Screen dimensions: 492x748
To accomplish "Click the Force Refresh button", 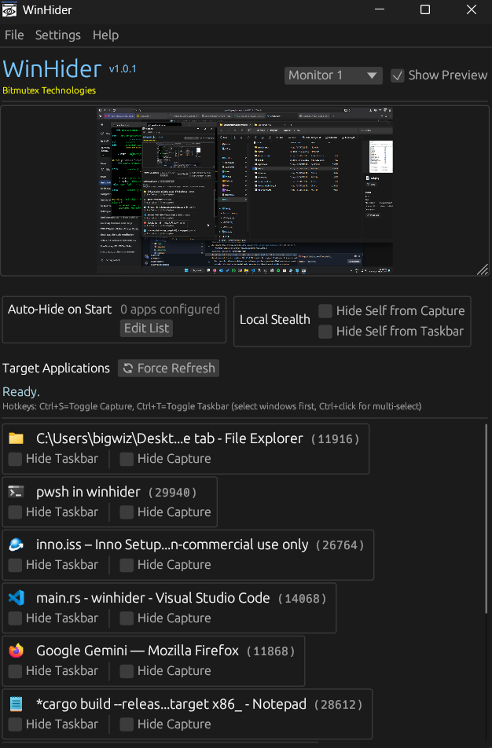I will tap(168, 368).
